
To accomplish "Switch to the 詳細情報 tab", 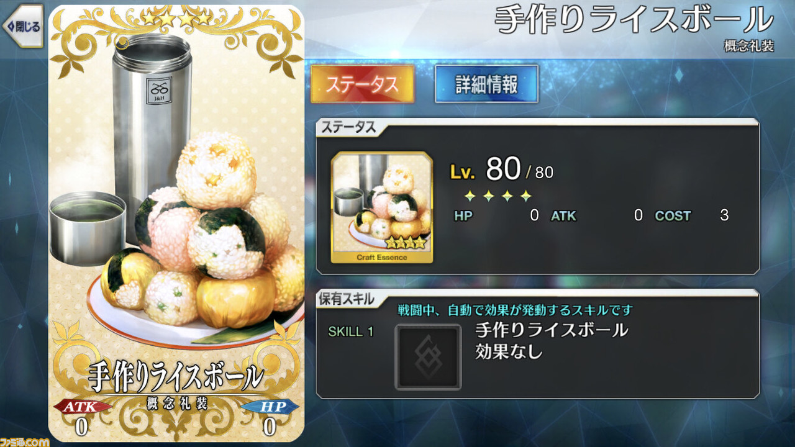I will pos(486,84).
